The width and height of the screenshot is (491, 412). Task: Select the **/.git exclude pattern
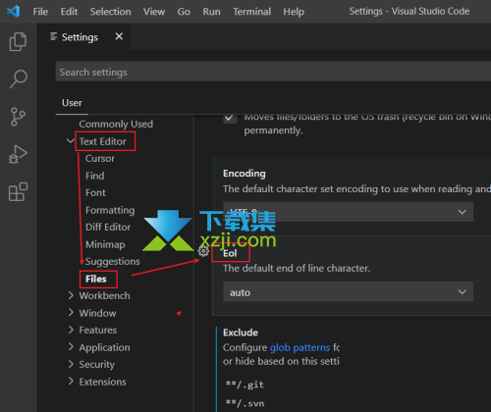[245, 385]
